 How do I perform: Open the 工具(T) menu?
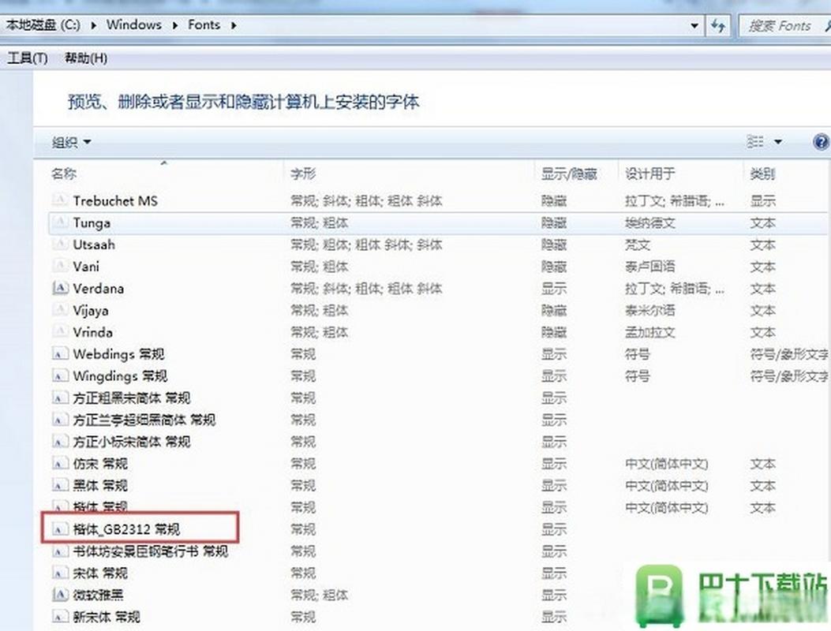[x=26, y=58]
